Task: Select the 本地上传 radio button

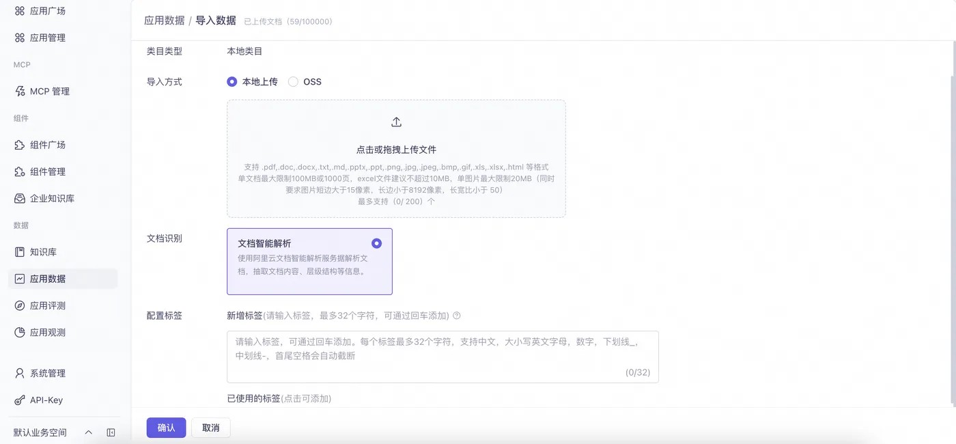Action: [232, 81]
